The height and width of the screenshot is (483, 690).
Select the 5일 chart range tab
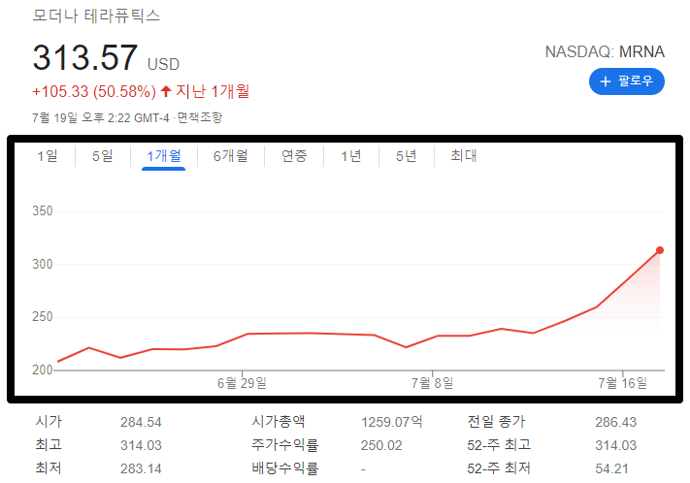[x=103, y=156]
